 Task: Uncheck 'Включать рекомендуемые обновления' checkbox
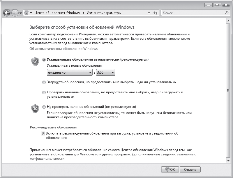click(x=43, y=133)
